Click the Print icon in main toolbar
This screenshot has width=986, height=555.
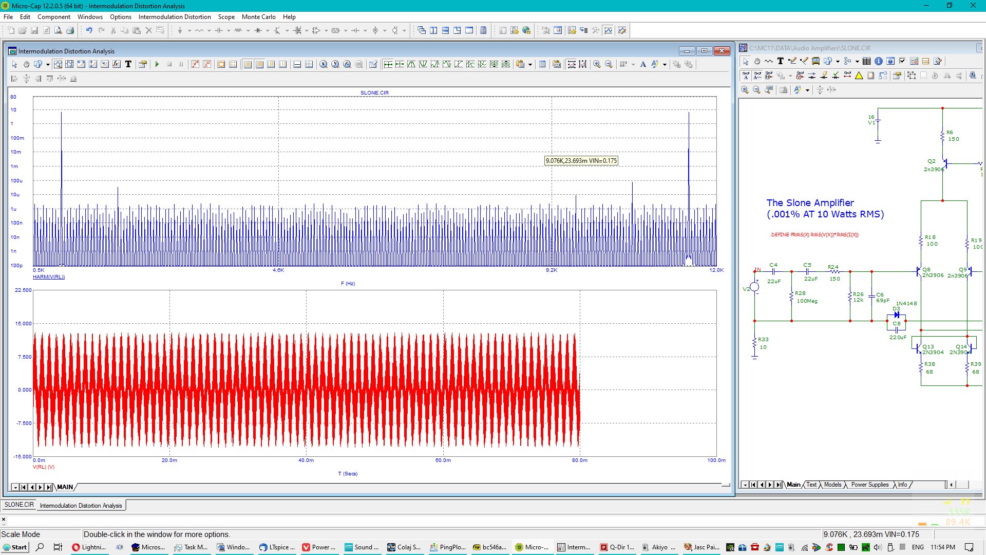(70, 30)
